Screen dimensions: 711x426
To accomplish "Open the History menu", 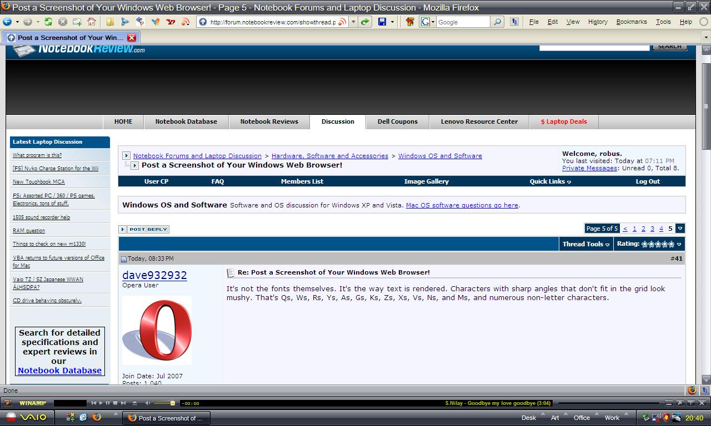I will pyautogui.click(x=598, y=22).
